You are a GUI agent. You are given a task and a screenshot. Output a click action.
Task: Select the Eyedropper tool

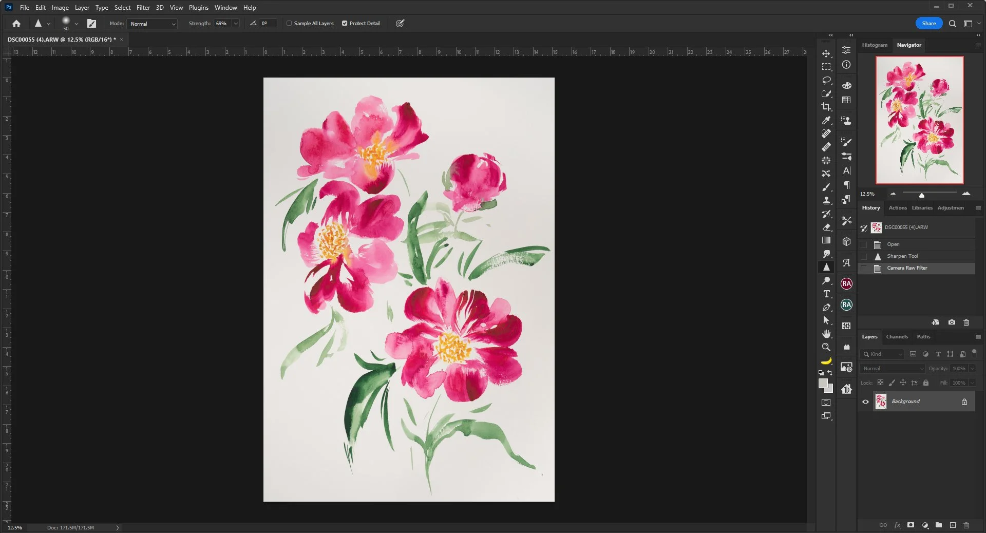[826, 120]
